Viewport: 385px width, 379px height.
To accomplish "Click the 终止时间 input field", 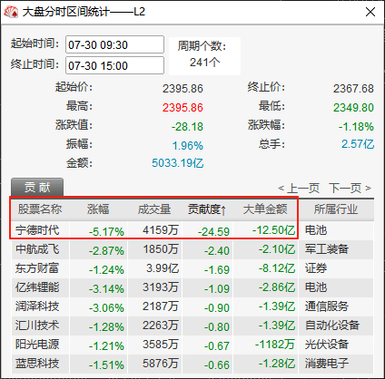I will point(114,65).
